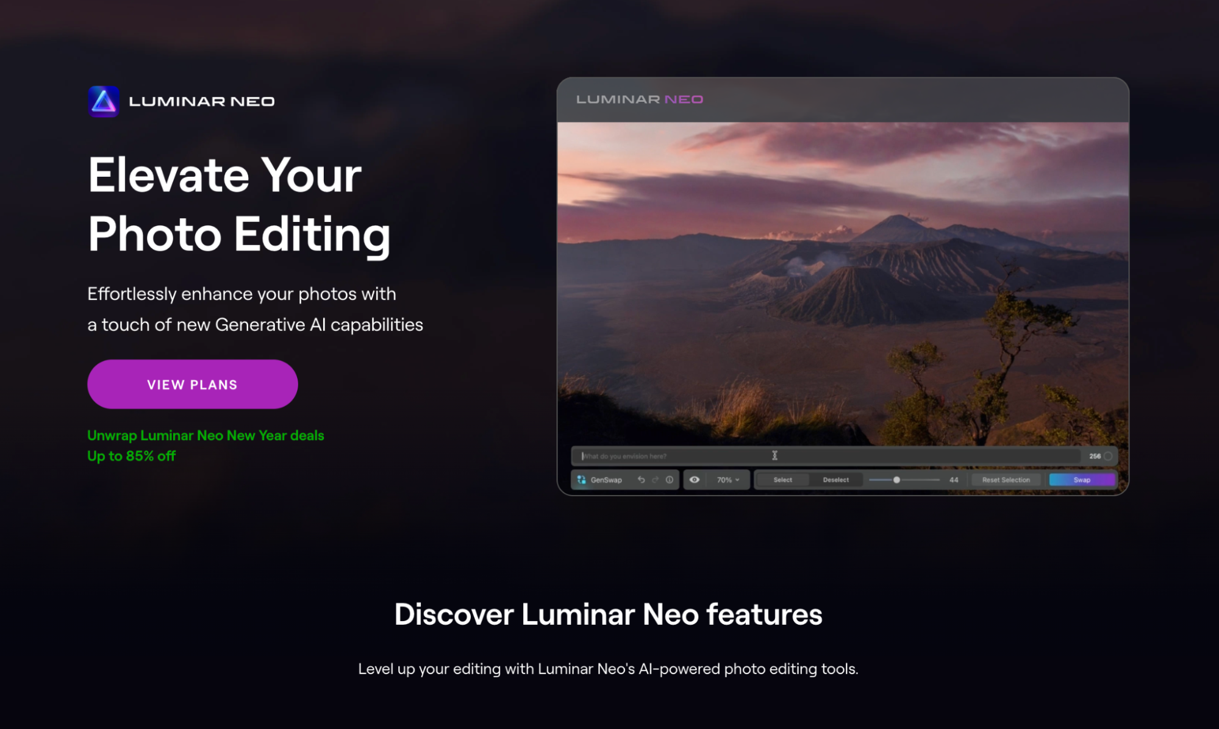Enable Select brush mode
Screen dimensions: 1219x729
(782, 480)
